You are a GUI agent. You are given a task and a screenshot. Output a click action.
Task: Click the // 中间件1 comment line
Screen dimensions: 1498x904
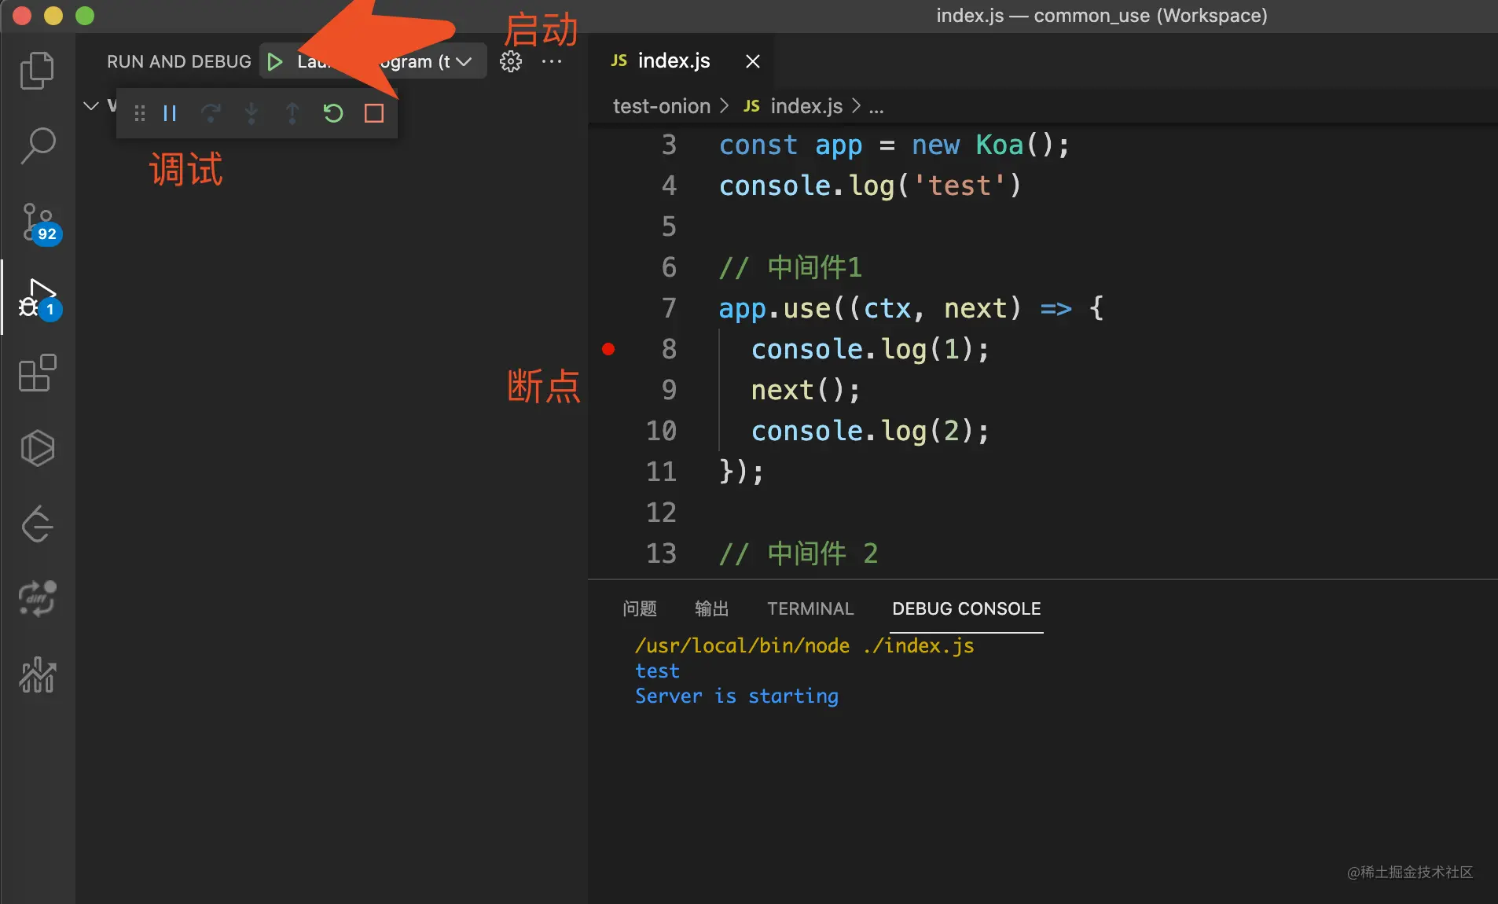click(791, 267)
